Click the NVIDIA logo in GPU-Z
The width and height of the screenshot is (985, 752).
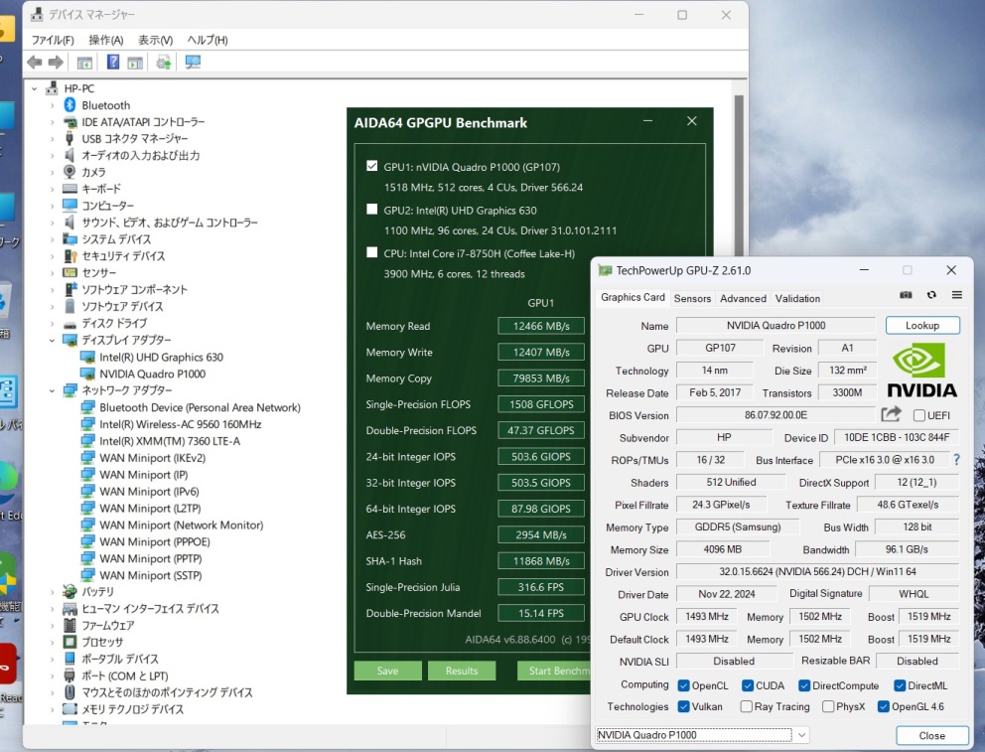click(921, 371)
